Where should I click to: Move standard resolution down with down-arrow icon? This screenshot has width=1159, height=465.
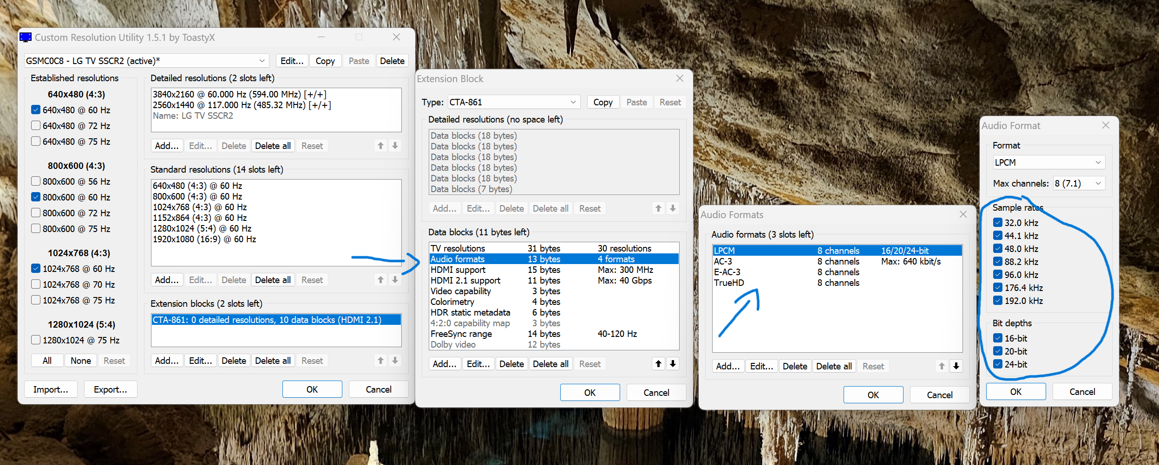click(x=394, y=279)
